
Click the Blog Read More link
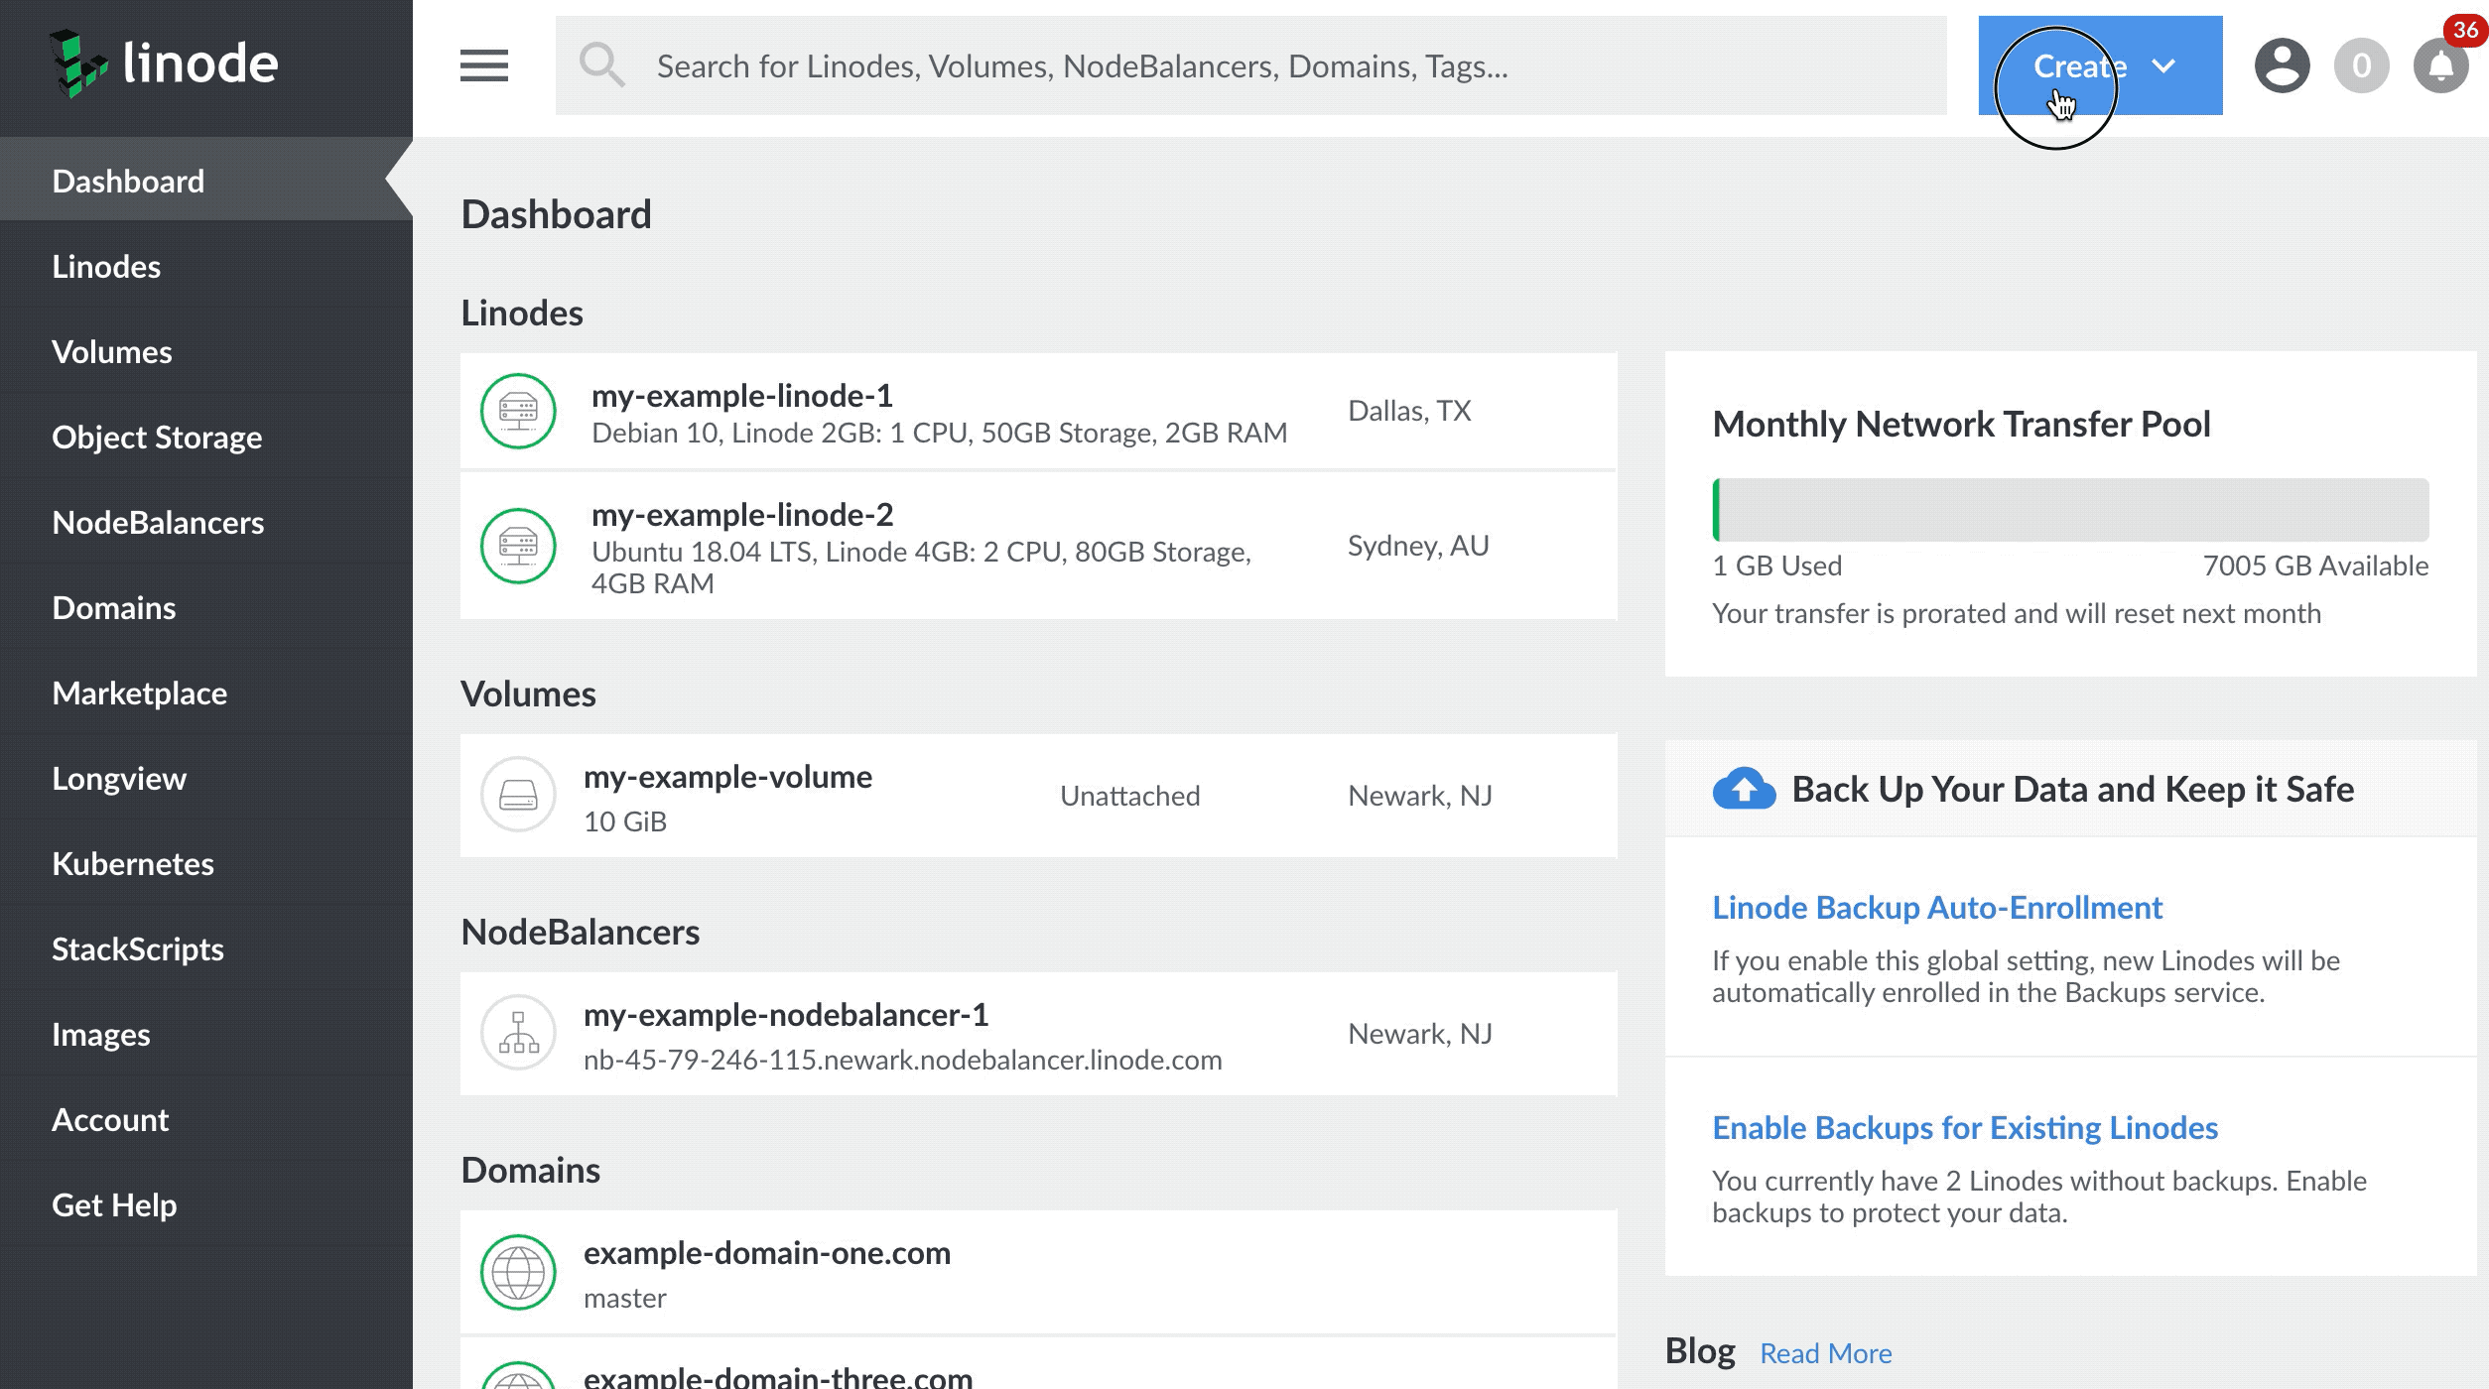pos(1825,1353)
